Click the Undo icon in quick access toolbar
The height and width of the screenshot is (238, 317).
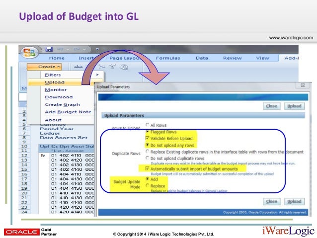(x=60, y=49)
